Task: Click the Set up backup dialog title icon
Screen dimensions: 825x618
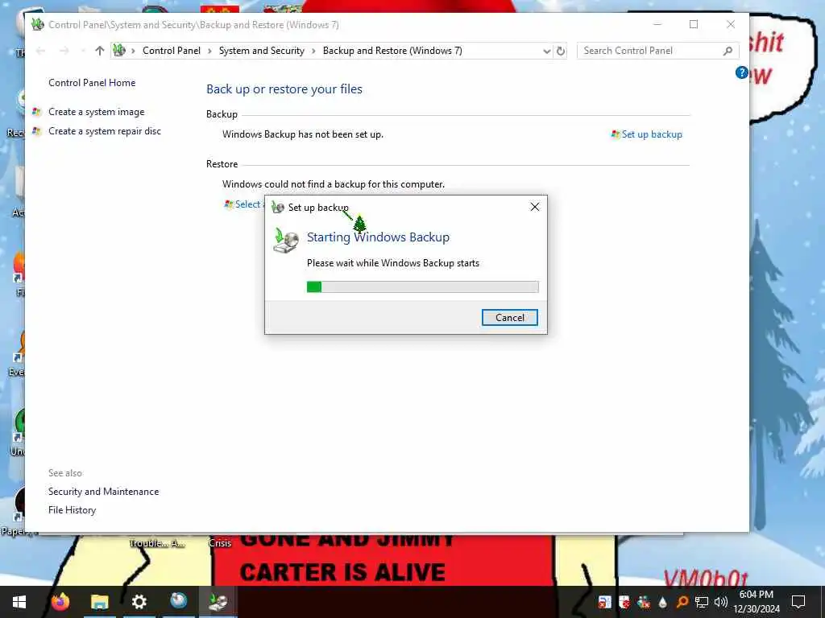Action: [277, 207]
